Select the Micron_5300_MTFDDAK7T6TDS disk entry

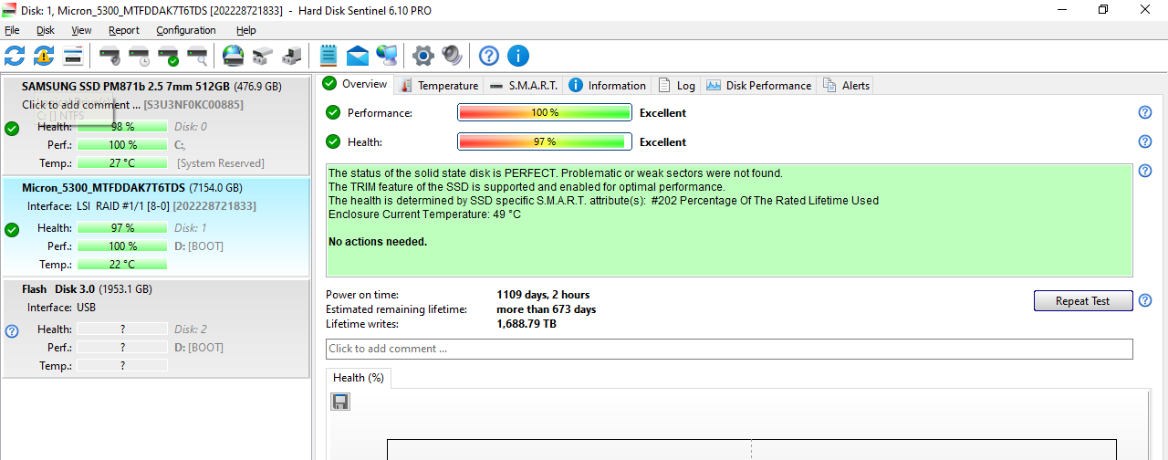[156, 227]
